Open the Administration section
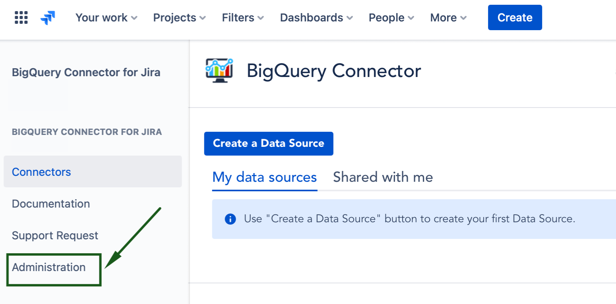 (x=49, y=267)
